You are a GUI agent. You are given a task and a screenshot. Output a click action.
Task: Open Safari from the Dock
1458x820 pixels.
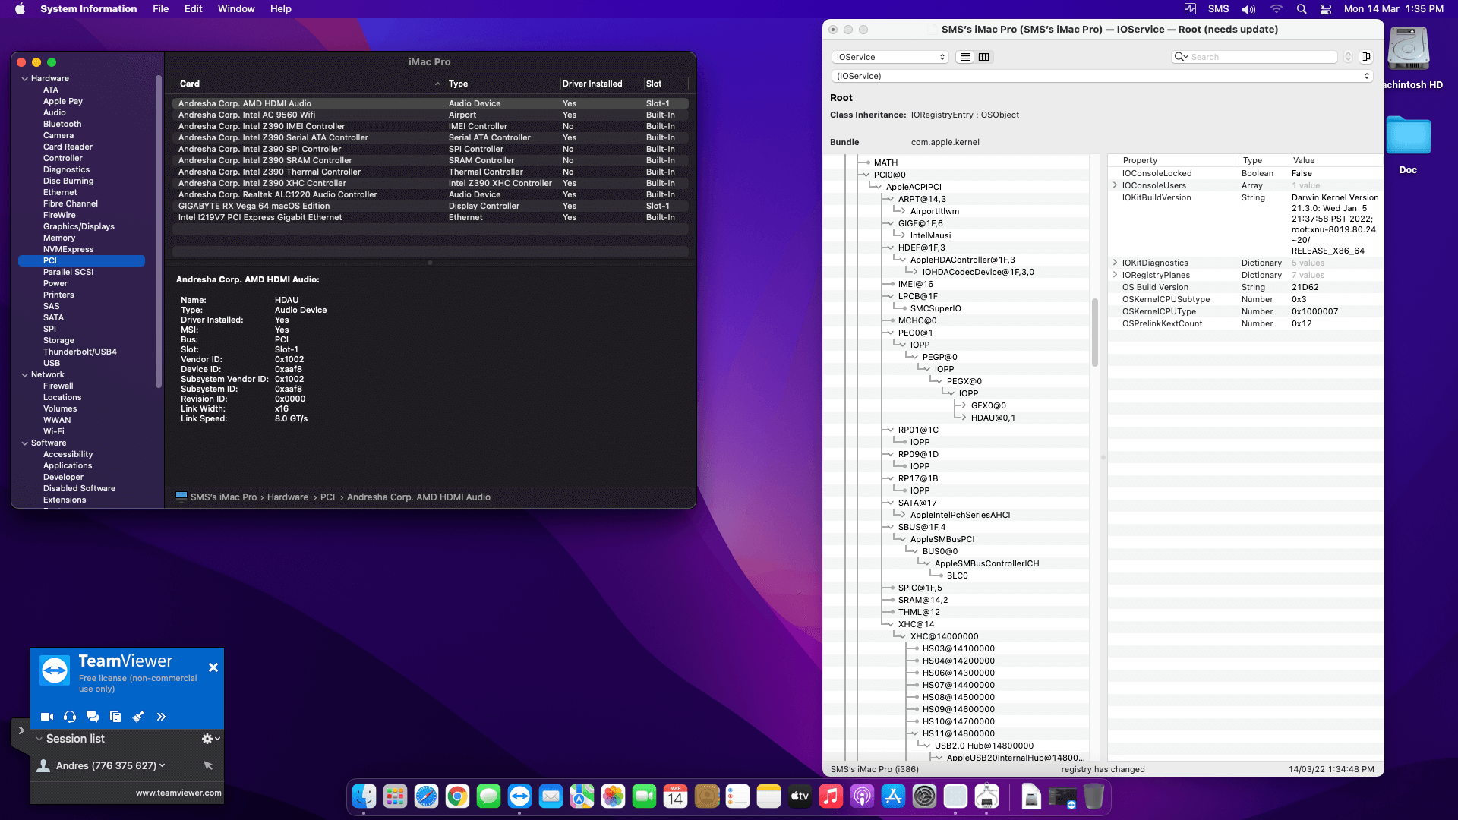[426, 796]
